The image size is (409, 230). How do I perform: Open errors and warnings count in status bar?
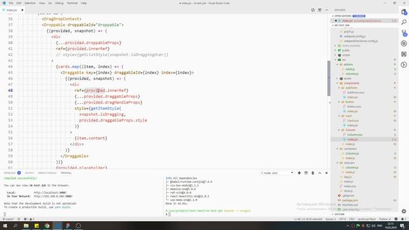point(29,219)
